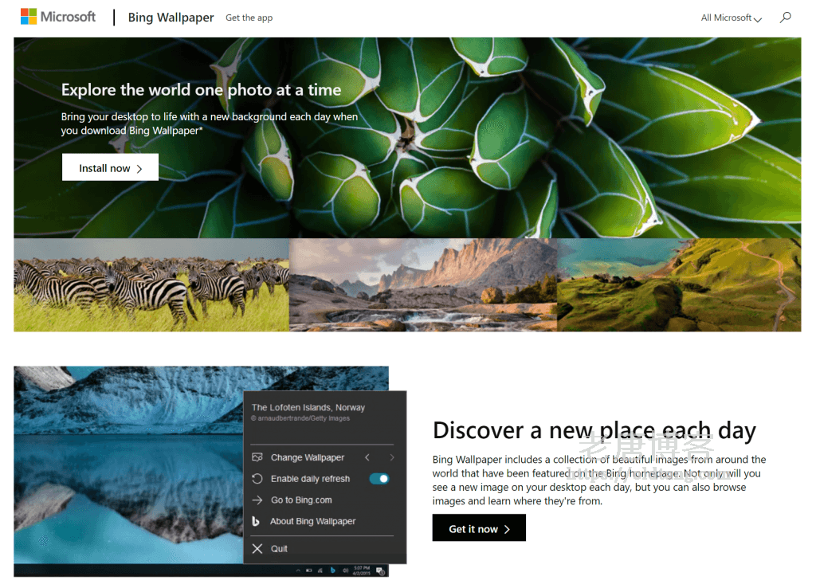Expand the All Microsoft dropdown

(x=732, y=18)
